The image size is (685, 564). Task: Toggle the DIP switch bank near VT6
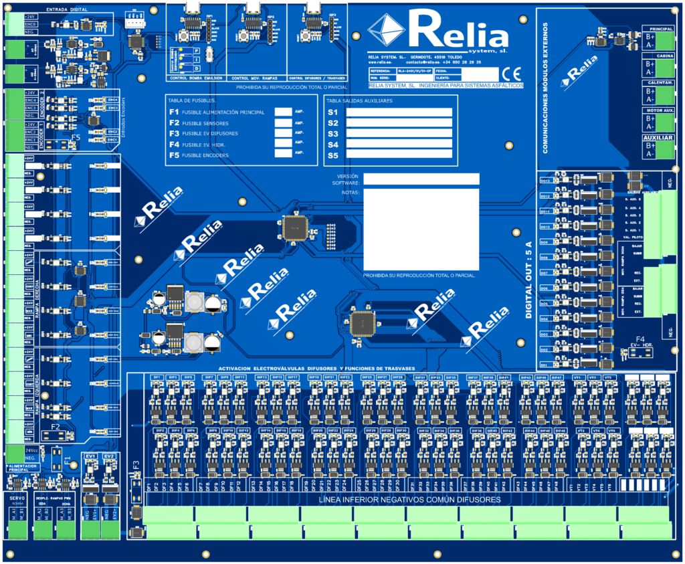tap(644, 485)
